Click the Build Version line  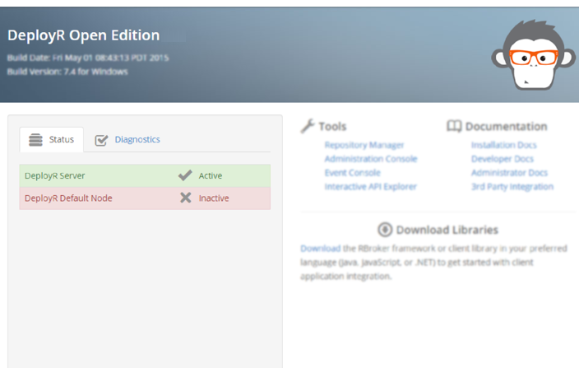pos(67,72)
